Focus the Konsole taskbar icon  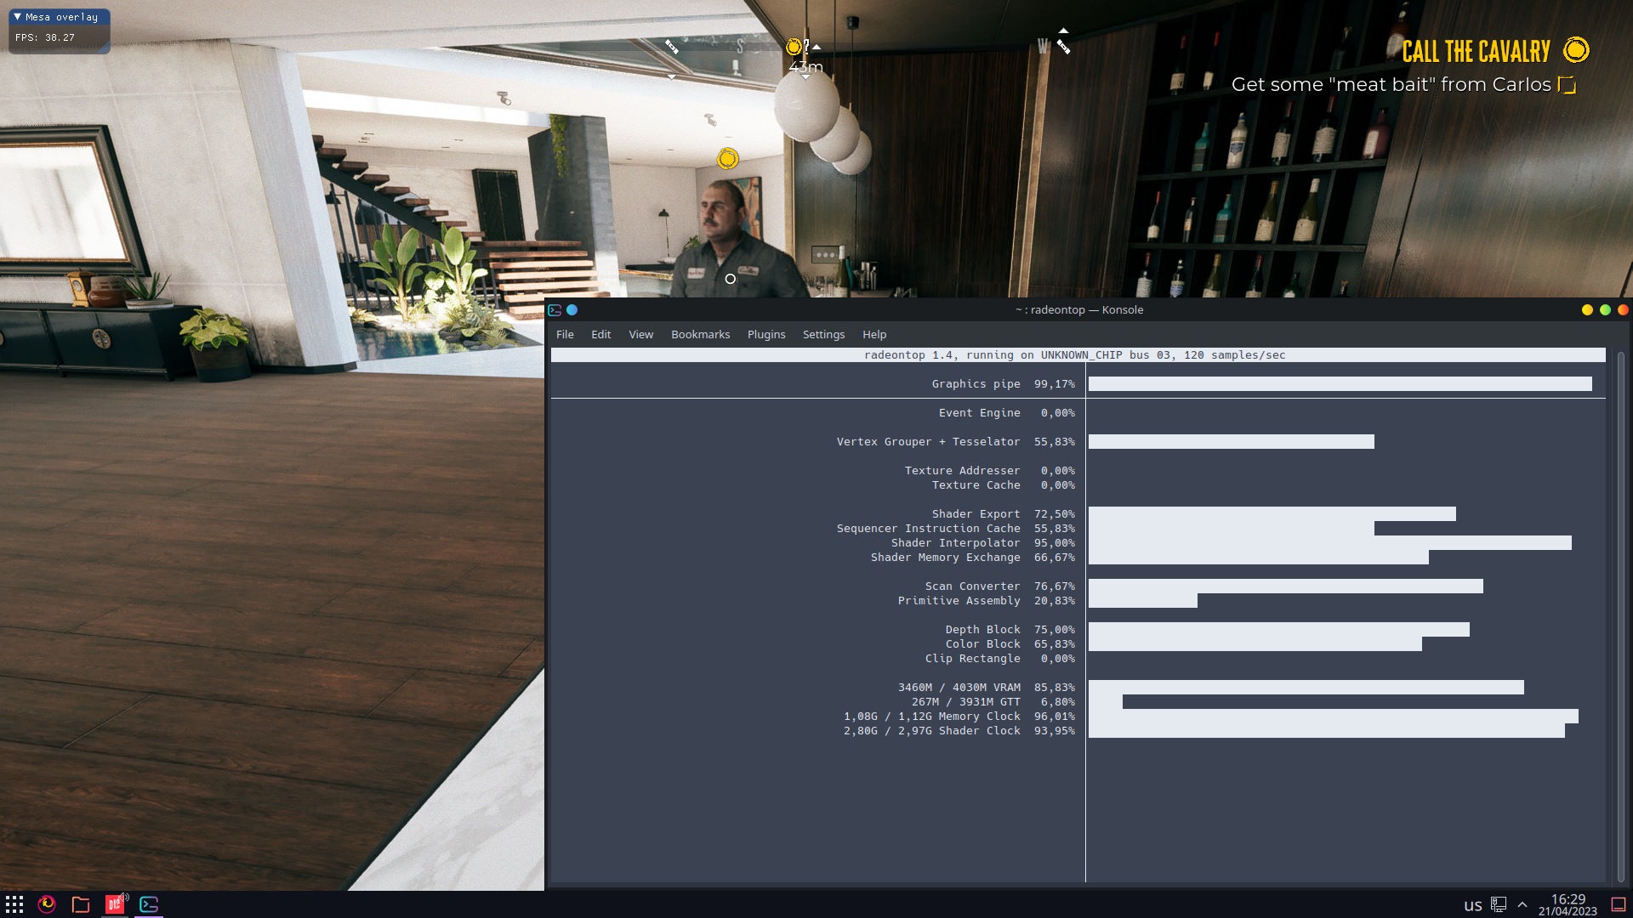pyautogui.click(x=149, y=904)
